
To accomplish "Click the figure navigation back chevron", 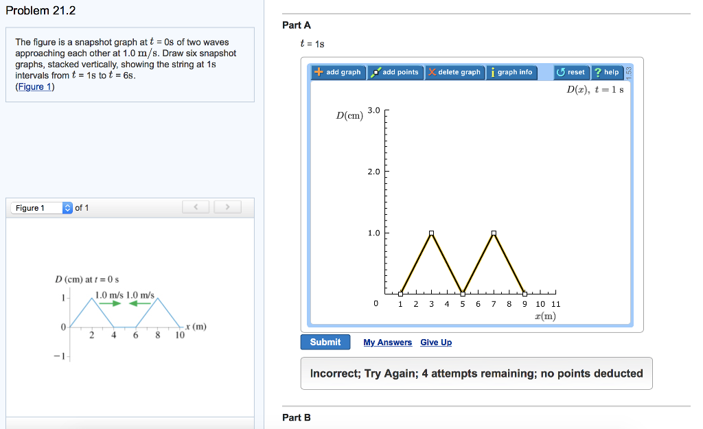I will [x=196, y=207].
